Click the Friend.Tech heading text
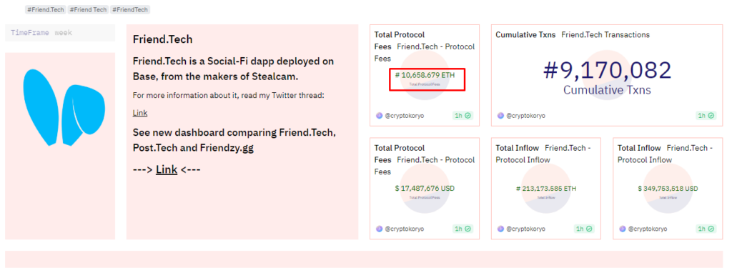The image size is (732, 278). click(162, 39)
